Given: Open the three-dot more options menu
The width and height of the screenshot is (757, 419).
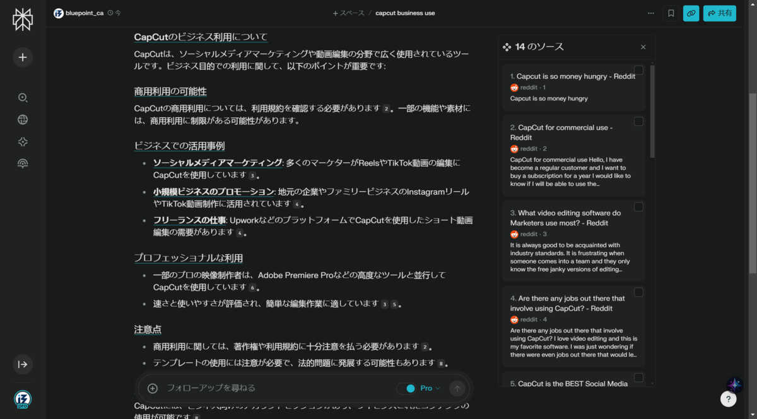Looking at the screenshot, I should pos(651,13).
